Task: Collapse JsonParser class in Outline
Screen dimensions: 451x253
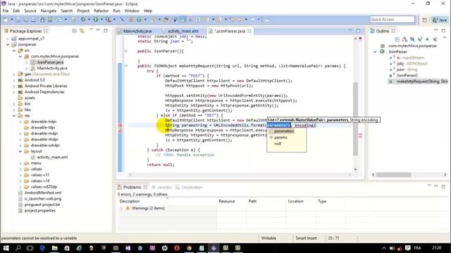Action: 375,51
